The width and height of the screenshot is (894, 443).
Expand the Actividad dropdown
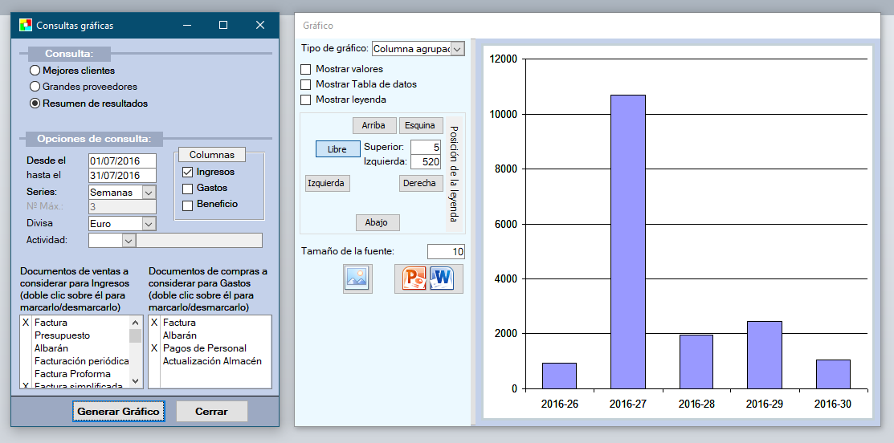[x=129, y=240]
